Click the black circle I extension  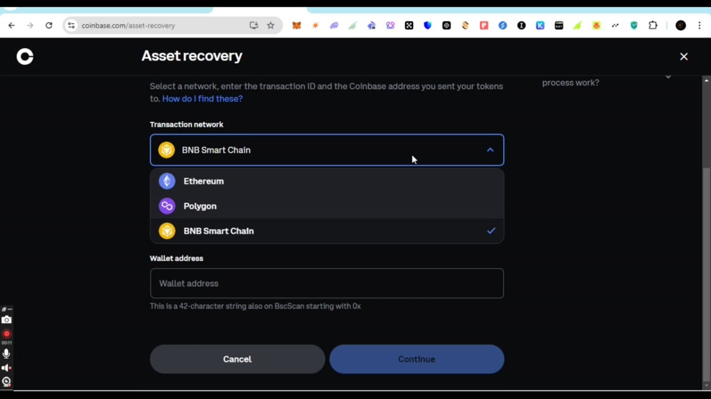(522, 25)
